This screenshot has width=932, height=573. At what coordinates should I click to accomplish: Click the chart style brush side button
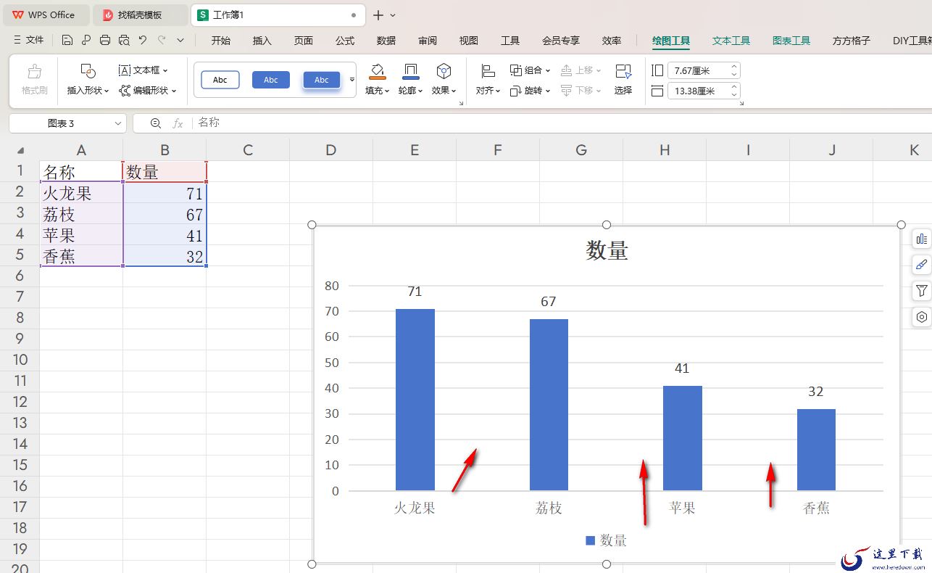pyautogui.click(x=922, y=265)
